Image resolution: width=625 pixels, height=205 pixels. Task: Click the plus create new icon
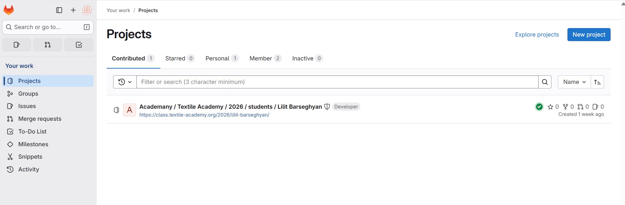[x=73, y=10]
